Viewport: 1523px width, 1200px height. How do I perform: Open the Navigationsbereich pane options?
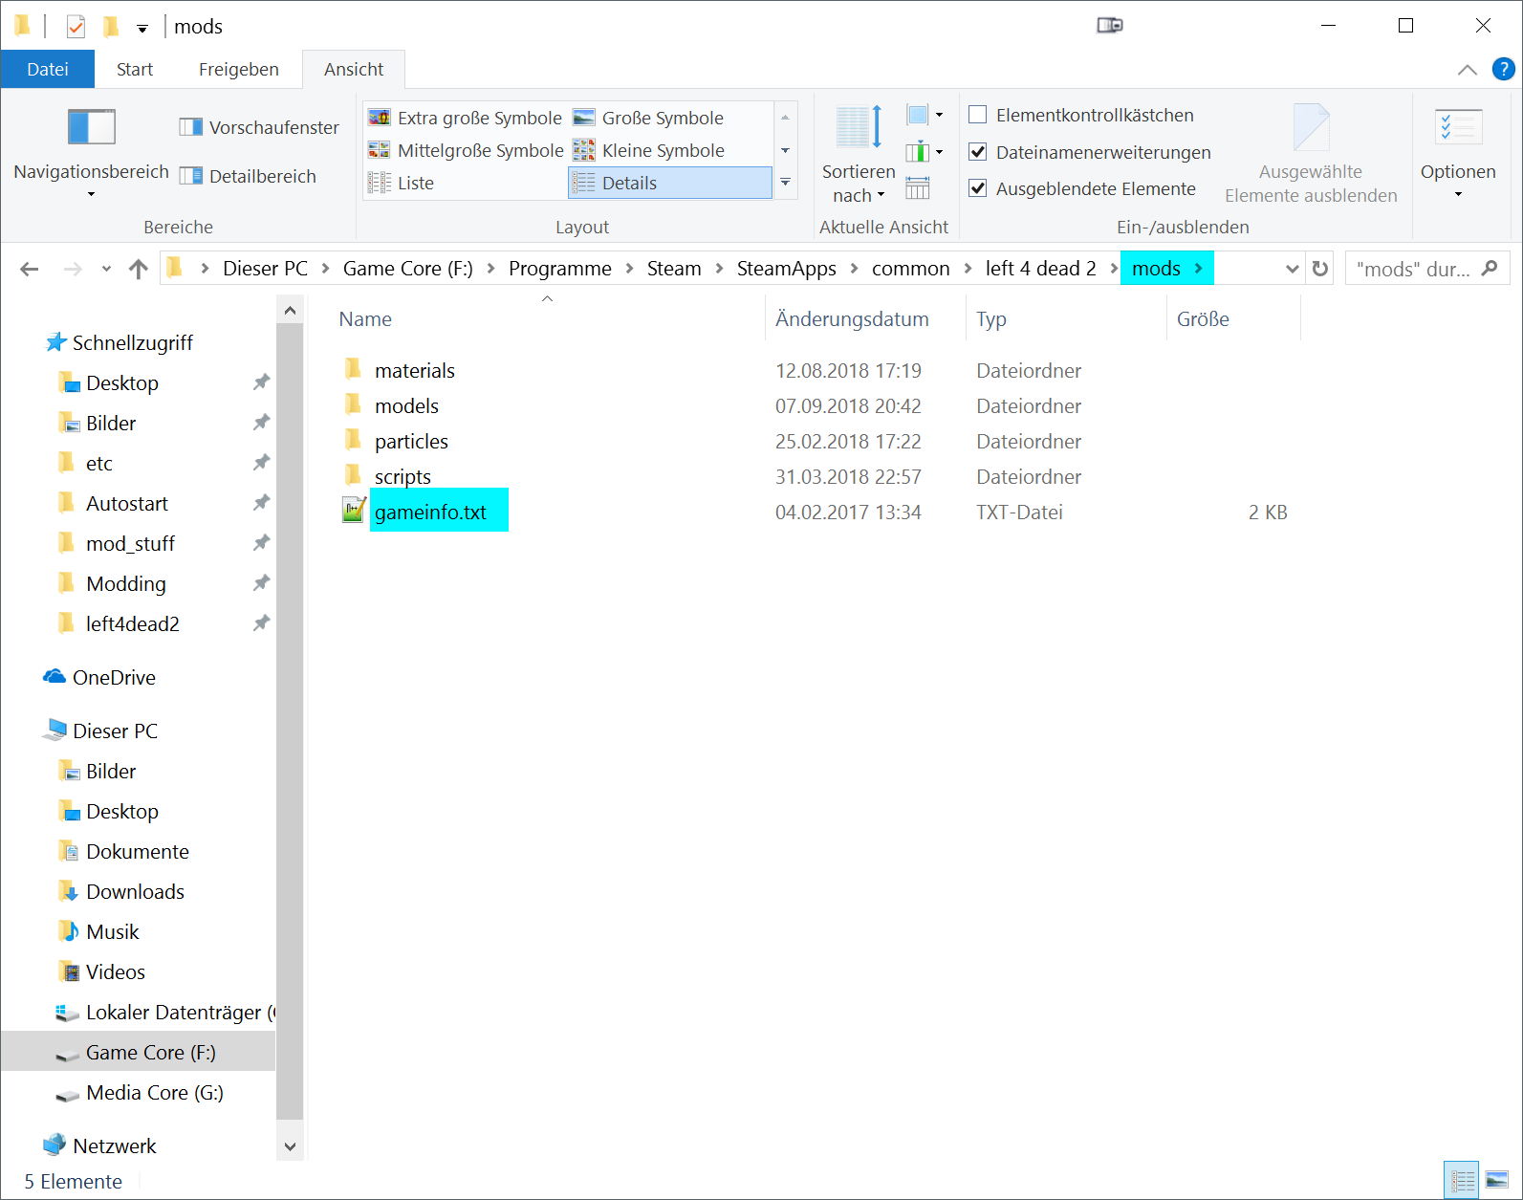coord(91,153)
